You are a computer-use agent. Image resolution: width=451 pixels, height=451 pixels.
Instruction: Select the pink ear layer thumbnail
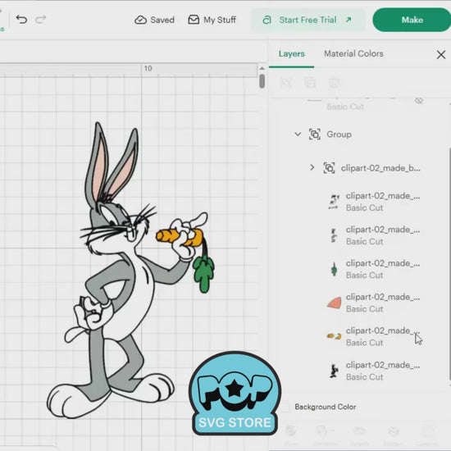[335, 303]
